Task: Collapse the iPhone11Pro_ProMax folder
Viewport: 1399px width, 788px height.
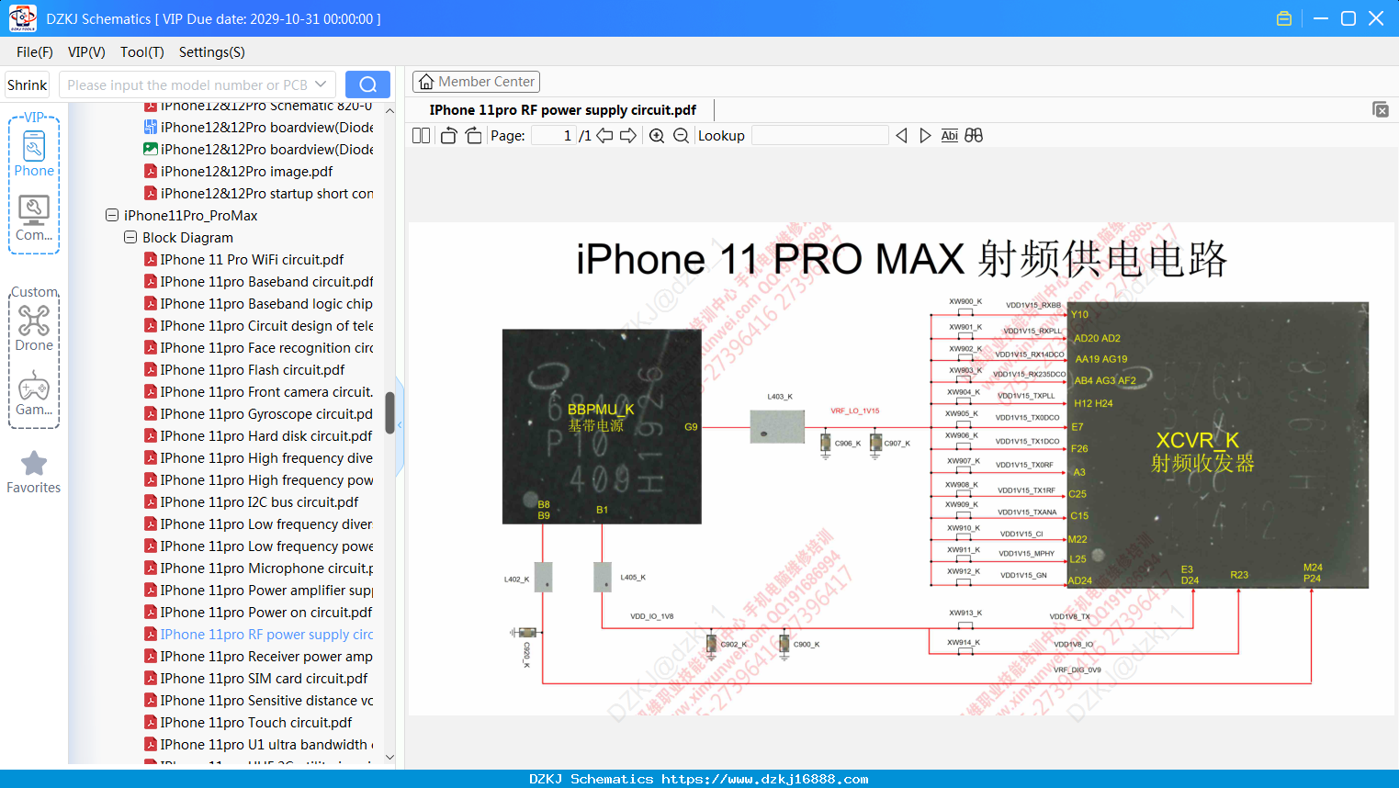Action: tap(112, 216)
